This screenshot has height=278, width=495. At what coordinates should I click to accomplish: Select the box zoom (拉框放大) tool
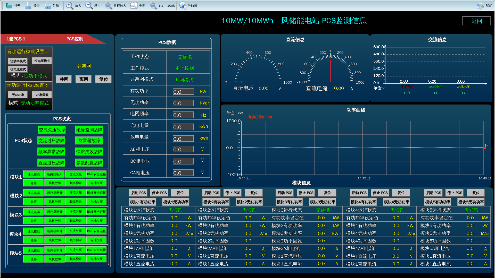point(108,5)
